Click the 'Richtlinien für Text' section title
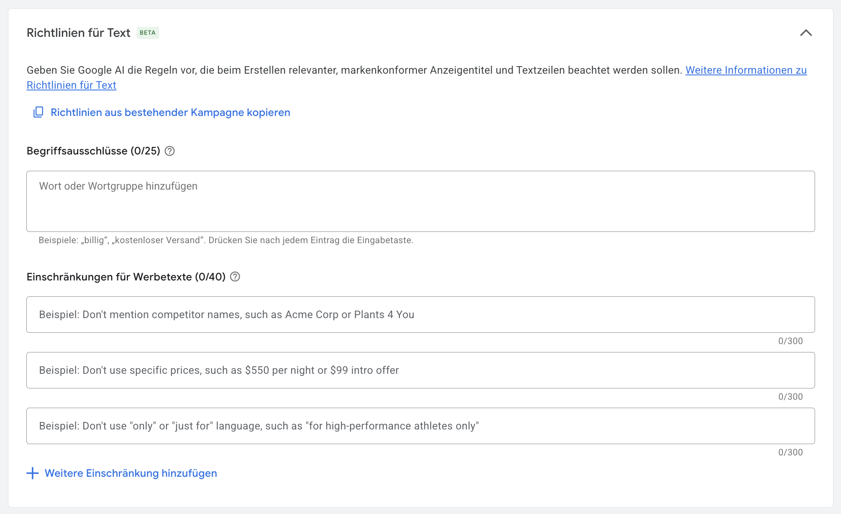Viewport: 841px width, 514px height. click(79, 33)
